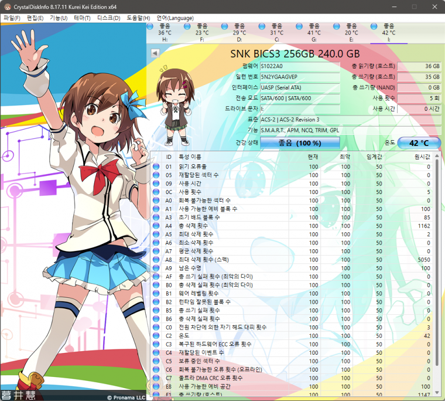Open the 디스크(D) menu
The width and height of the screenshot is (445, 401).
click(109, 18)
